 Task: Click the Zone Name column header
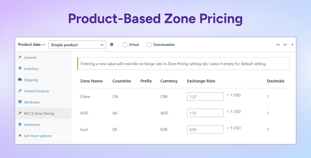pos(91,81)
